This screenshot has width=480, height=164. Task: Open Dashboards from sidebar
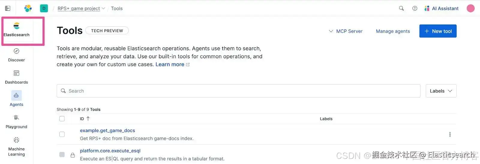16,73
